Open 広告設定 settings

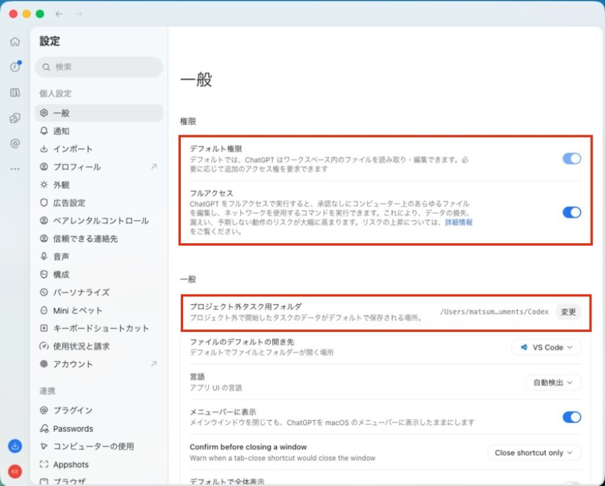pyautogui.click(x=99, y=203)
